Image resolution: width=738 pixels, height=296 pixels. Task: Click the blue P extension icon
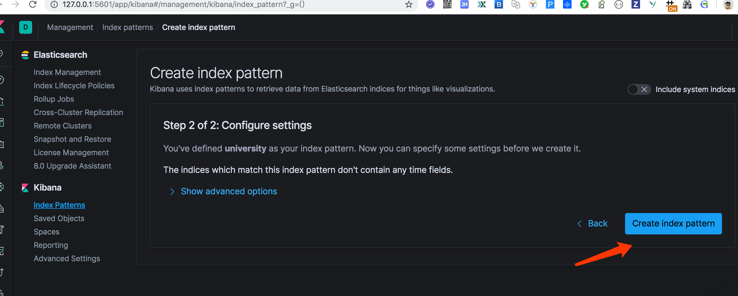tap(550, 5)
